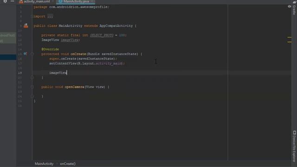Click the selected item in the project panel
The height and width of the screenshot is (167, 297).
pyautogui.click(x=8, y=57)
